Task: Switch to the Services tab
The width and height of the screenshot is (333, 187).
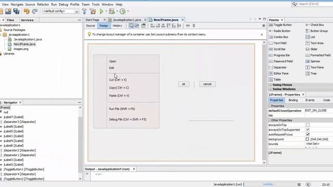Action: click(x=27, y=20)
